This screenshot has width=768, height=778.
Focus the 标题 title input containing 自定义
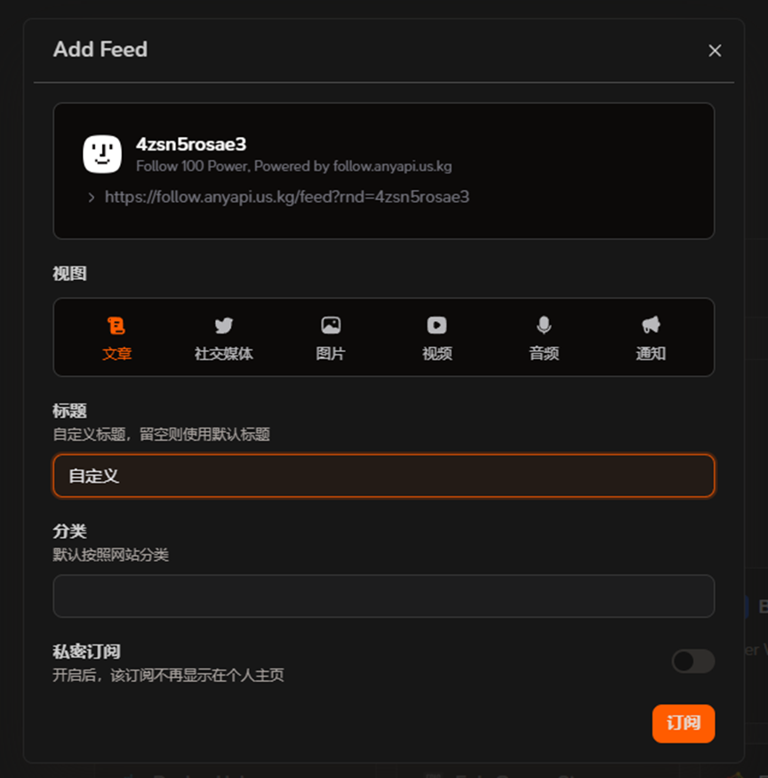383,476
